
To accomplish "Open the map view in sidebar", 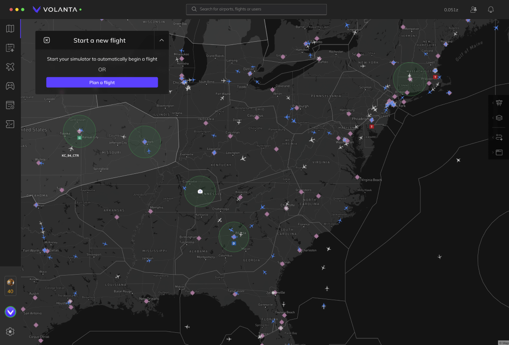I will coord(10,29).
